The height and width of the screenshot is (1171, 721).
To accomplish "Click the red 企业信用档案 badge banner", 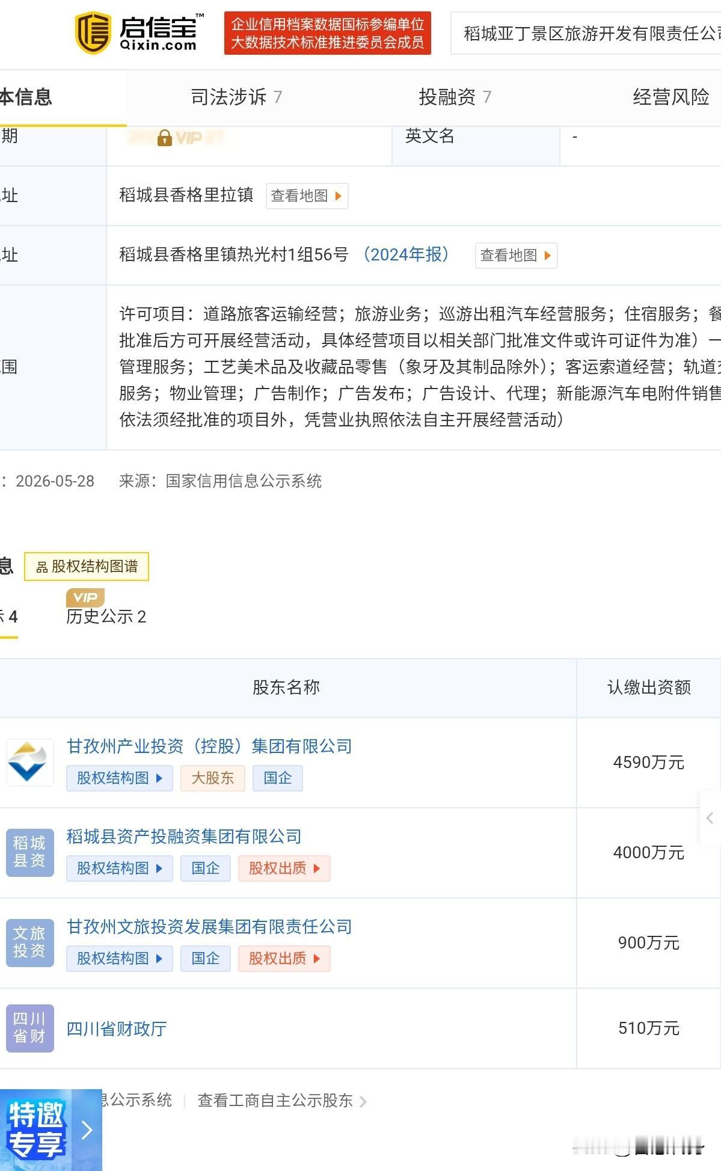I will tap(328, 33).
